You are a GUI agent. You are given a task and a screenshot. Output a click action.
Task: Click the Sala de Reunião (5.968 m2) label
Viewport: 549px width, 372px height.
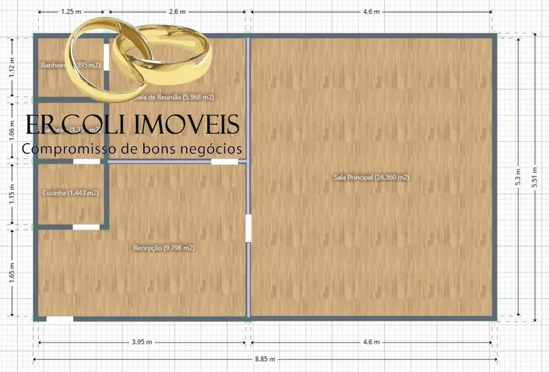tap(173, 97)
